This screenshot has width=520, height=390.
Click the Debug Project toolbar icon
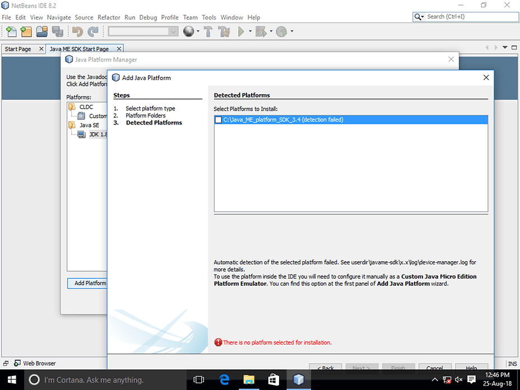pyautogui.click(x=261, y=31)
